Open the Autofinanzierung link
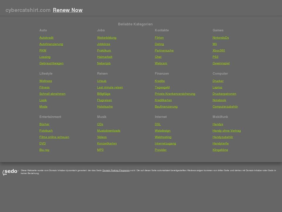The image size is (282, 212). coord(51,44)
